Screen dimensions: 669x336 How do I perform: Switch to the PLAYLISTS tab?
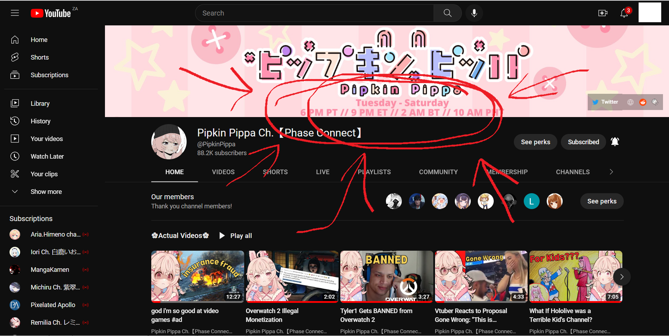(374, 172)
